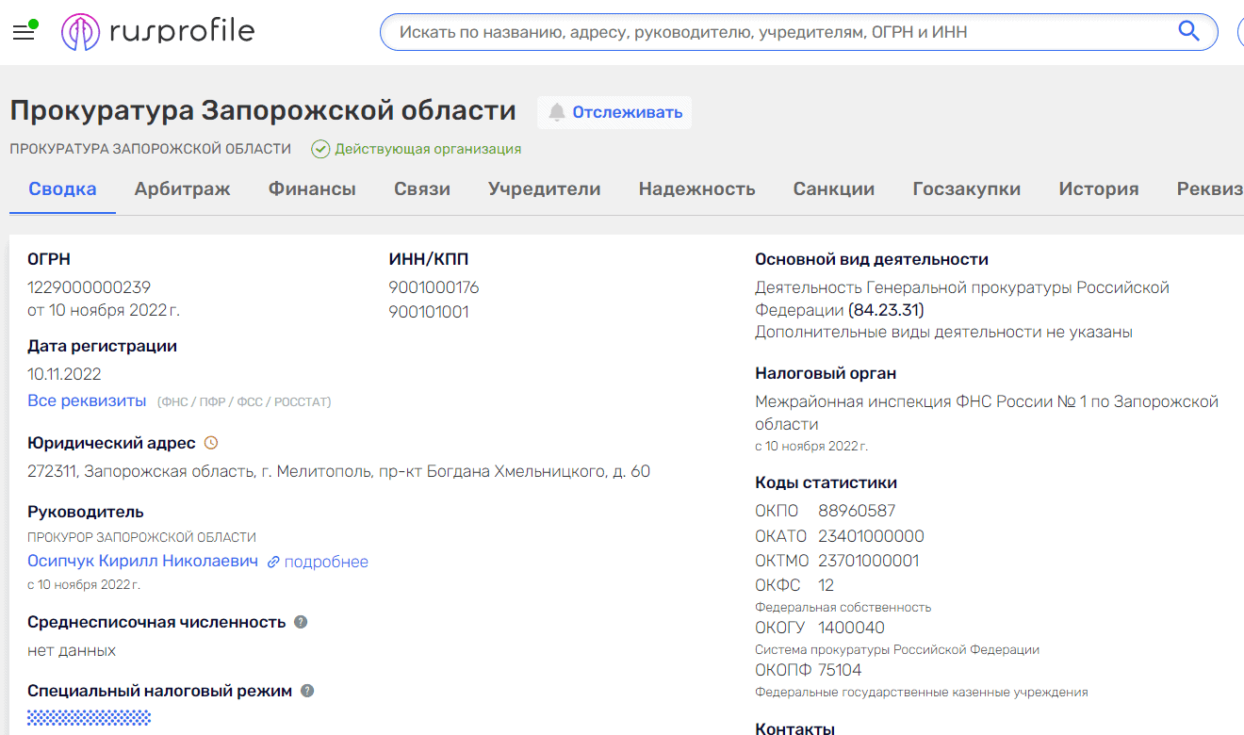Click inside the search input field
The image size is (1244, 735).
[754, 31]
